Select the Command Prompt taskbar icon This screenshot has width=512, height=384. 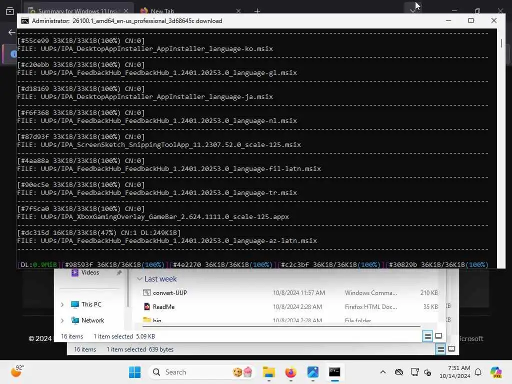[334, 372]
